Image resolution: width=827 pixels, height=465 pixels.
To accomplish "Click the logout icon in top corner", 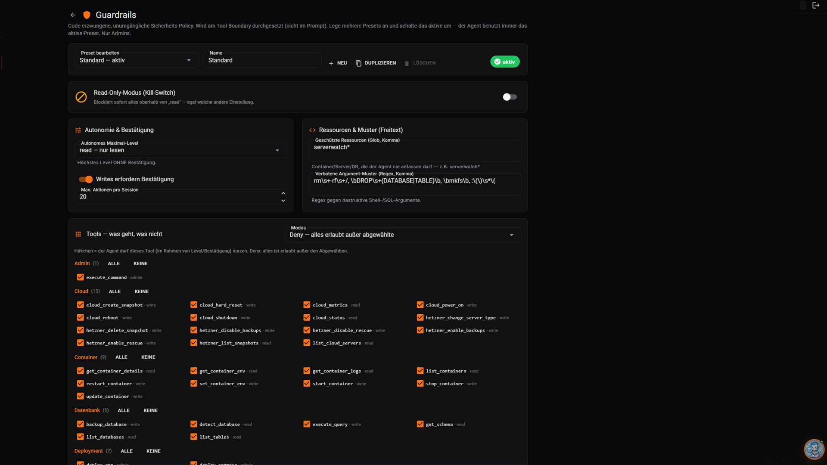I will click(x=816, y=5).
